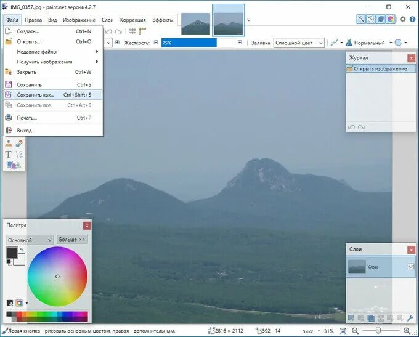Expand the Недавние файлы submenu
419x337 pixels.
tap(53, 52)
